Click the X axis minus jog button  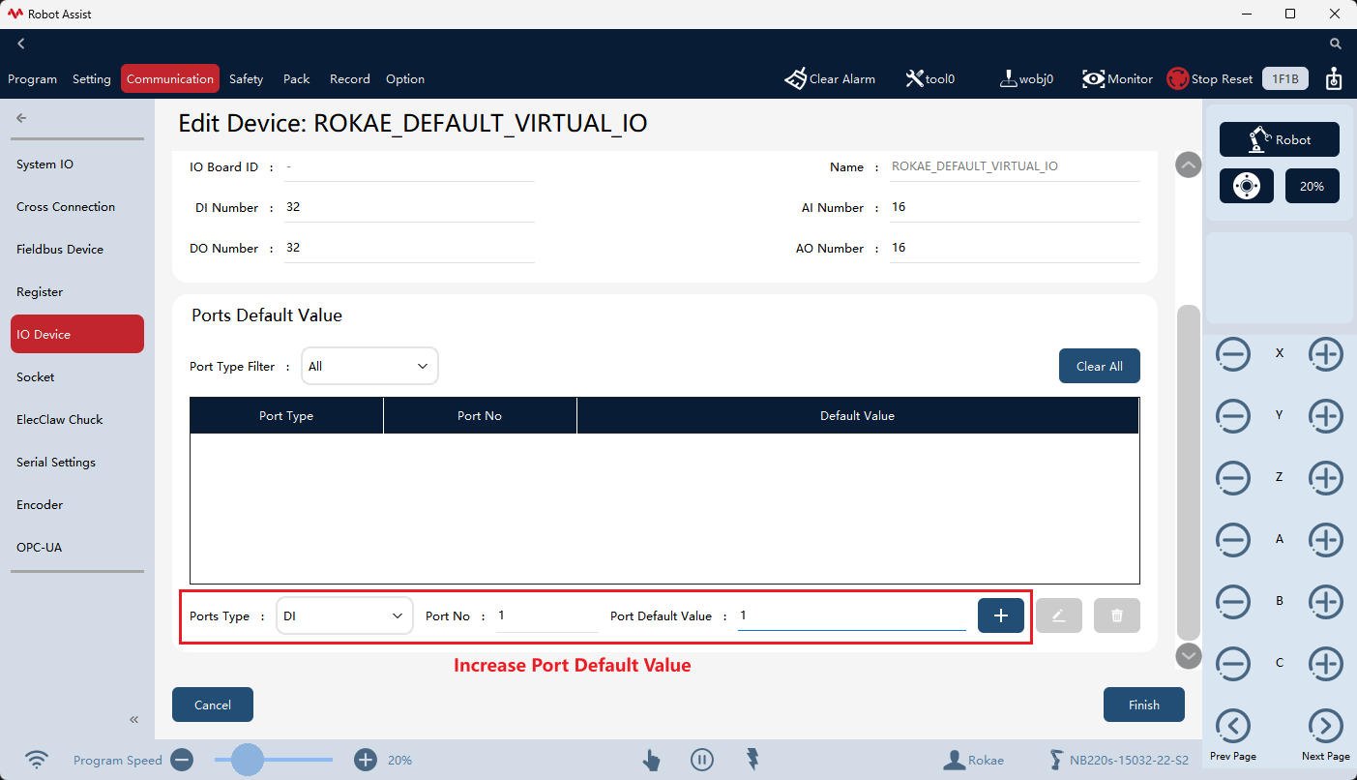1233,354
